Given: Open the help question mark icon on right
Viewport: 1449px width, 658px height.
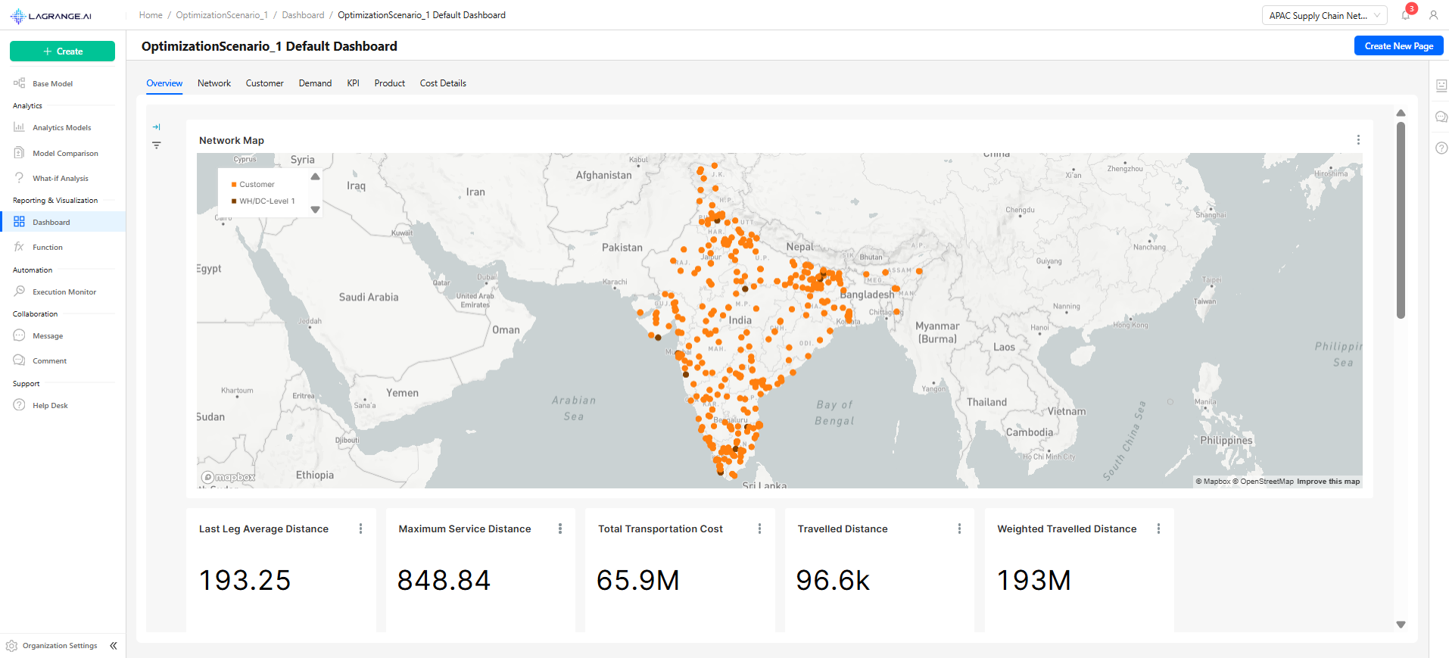Looking at the screenshot, I should coord(1441,148).
